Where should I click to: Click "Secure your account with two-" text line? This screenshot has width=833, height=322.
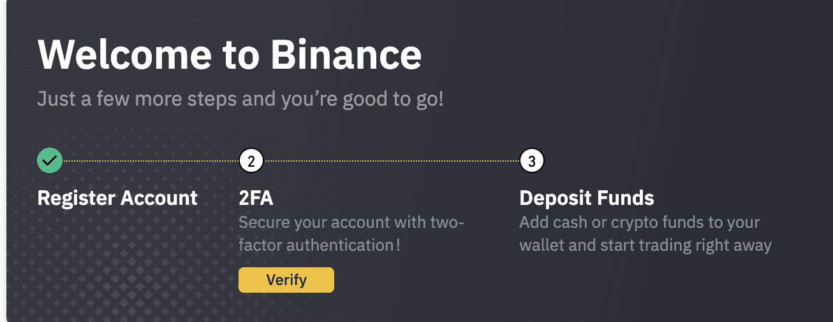pyautogui.click(x=352, y=223)
